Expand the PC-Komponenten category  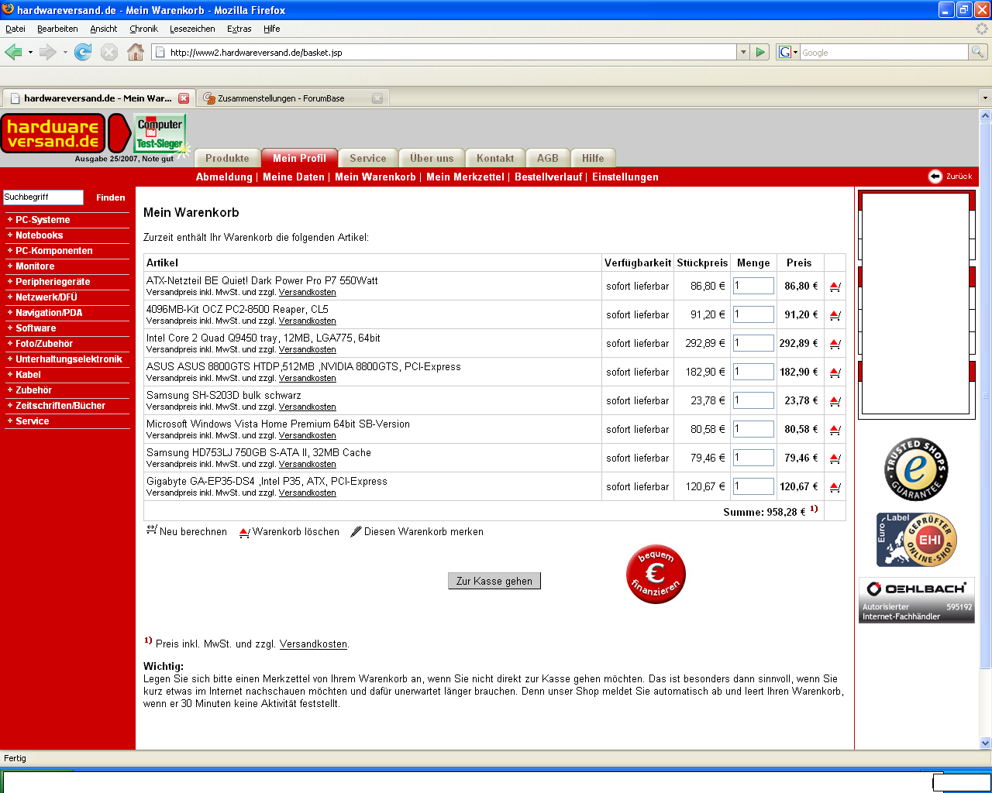point(53,251)
